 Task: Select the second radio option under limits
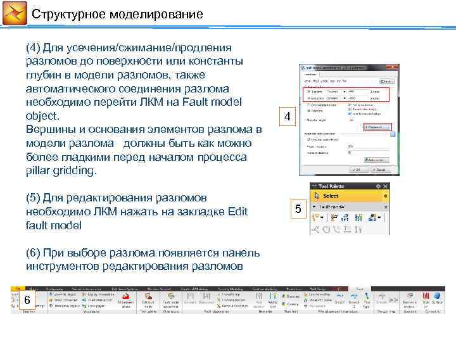(308, 111)
